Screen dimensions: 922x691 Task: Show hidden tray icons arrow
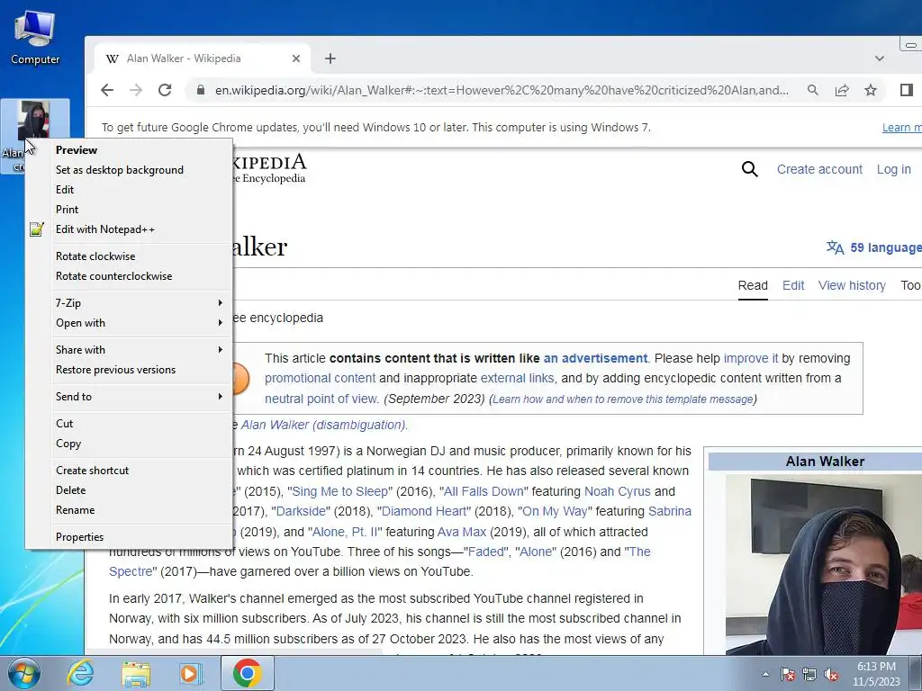tap(765, 674)
